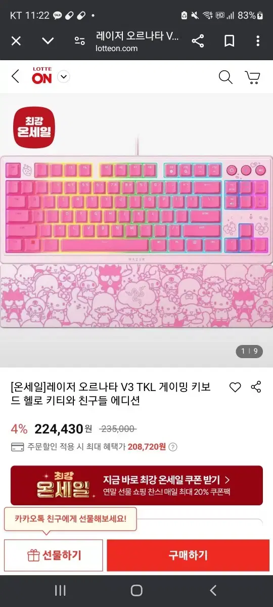
Task: Open the shopping cart icon
Action: pyautogui.click(x=252, y=77)
